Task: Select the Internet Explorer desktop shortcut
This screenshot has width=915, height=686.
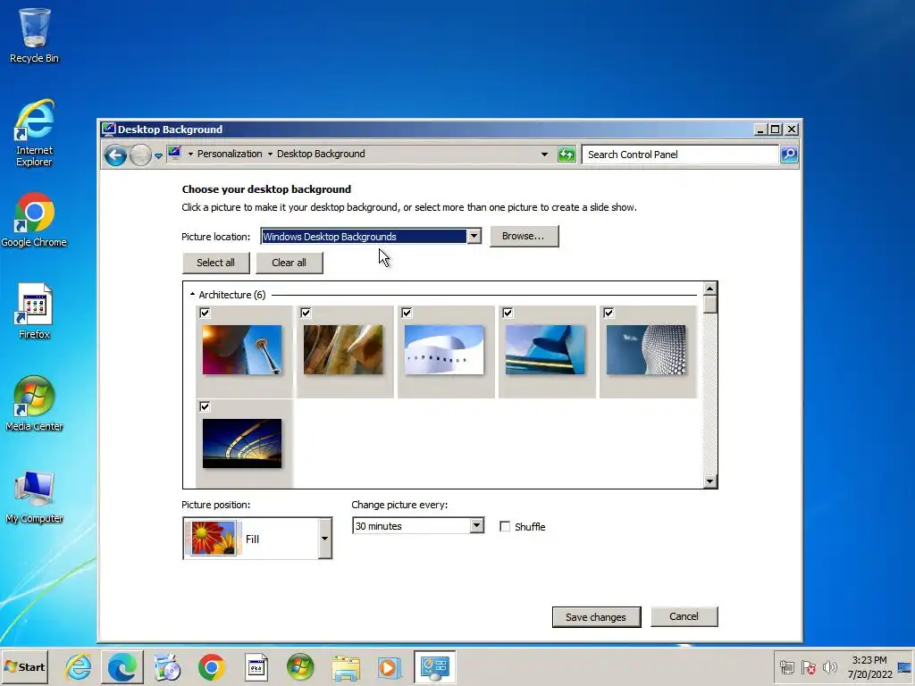Action: point(34,134)
